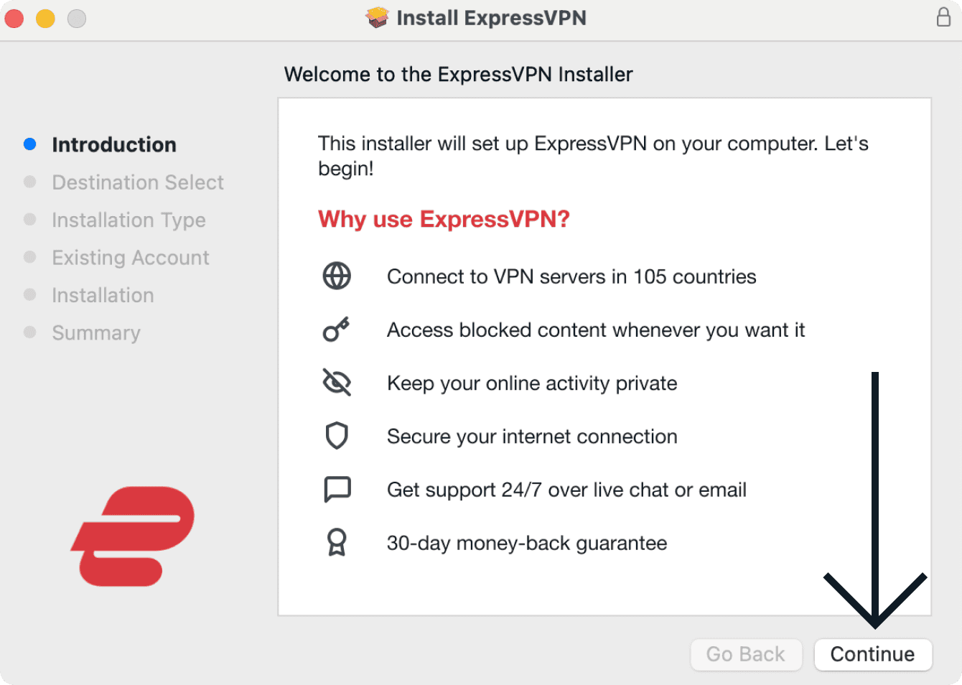Go to the Existing Account step
Screen dimensions: 962x685
131,258
